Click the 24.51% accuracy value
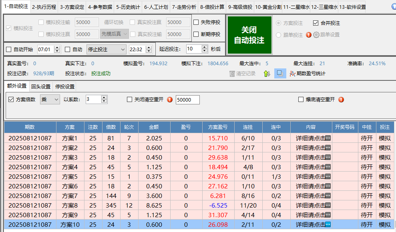 377,63
